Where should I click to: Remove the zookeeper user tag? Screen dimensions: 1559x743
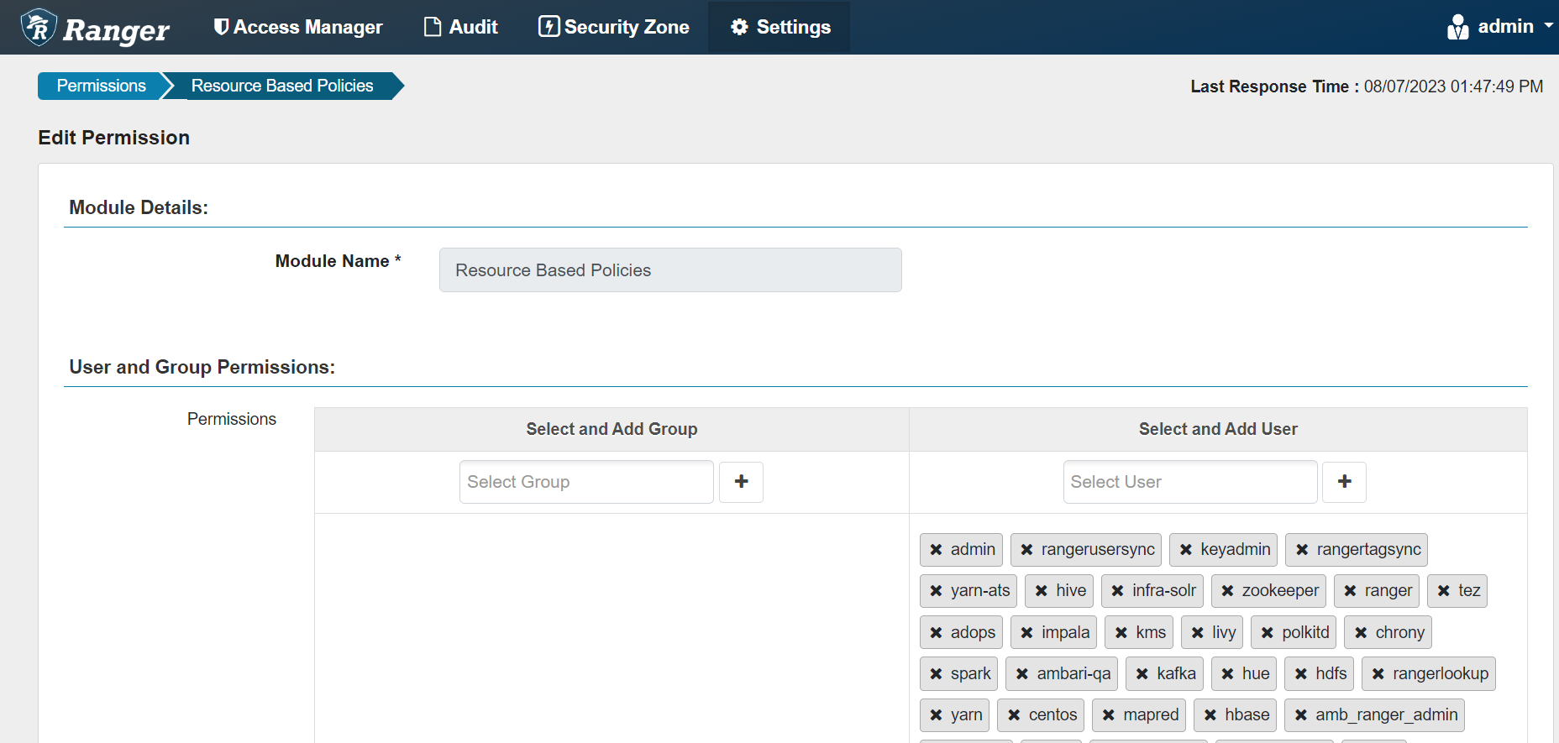(x=1227, y=591)
